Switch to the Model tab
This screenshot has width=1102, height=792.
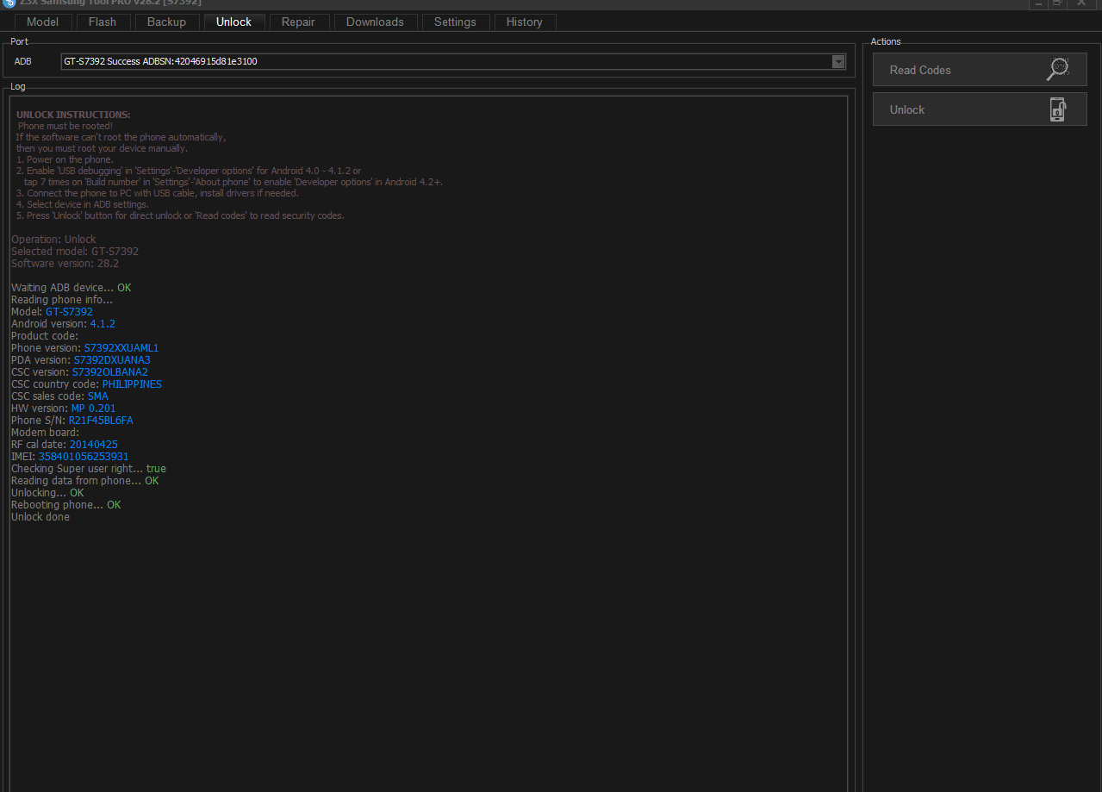pyautogui.click(x=43, y=22)
